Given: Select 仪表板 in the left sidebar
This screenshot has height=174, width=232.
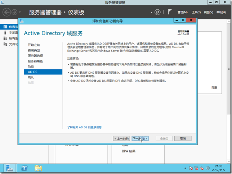Looking at the screenshot, I should coord(9,27).
